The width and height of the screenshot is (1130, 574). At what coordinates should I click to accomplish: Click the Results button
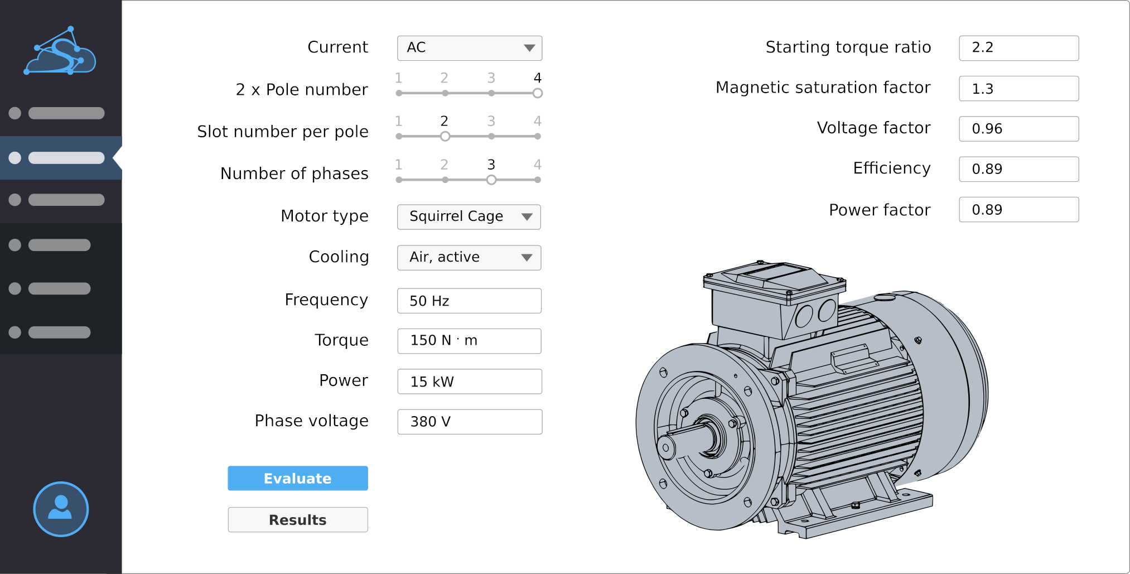point(297,519)
